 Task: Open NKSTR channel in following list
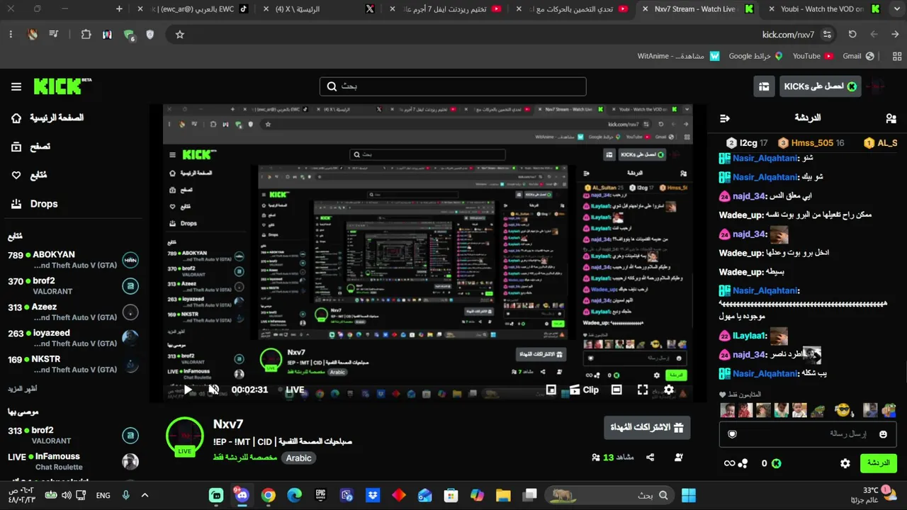(73, 365)
